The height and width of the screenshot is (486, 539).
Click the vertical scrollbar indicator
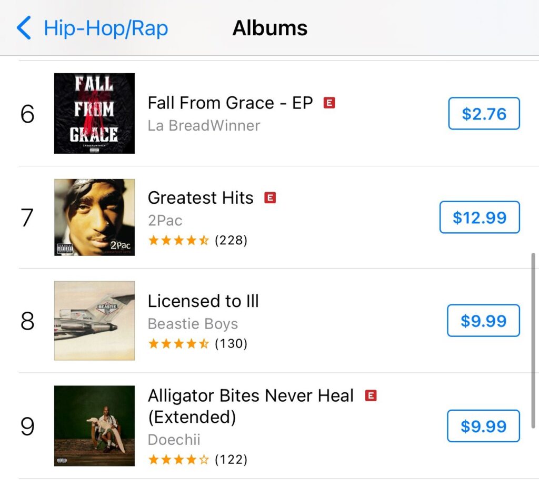coord(533,341)
